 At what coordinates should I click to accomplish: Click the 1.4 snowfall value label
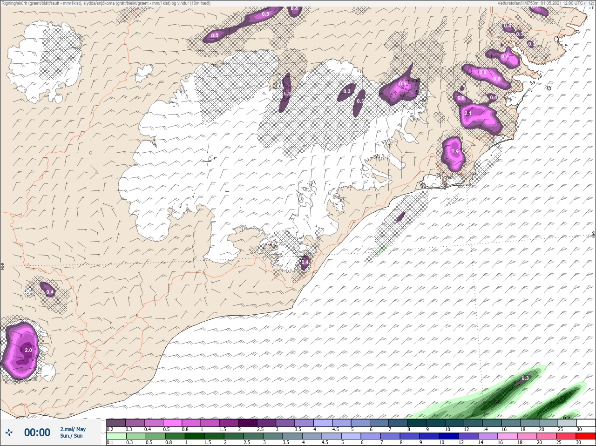point(455,151)
